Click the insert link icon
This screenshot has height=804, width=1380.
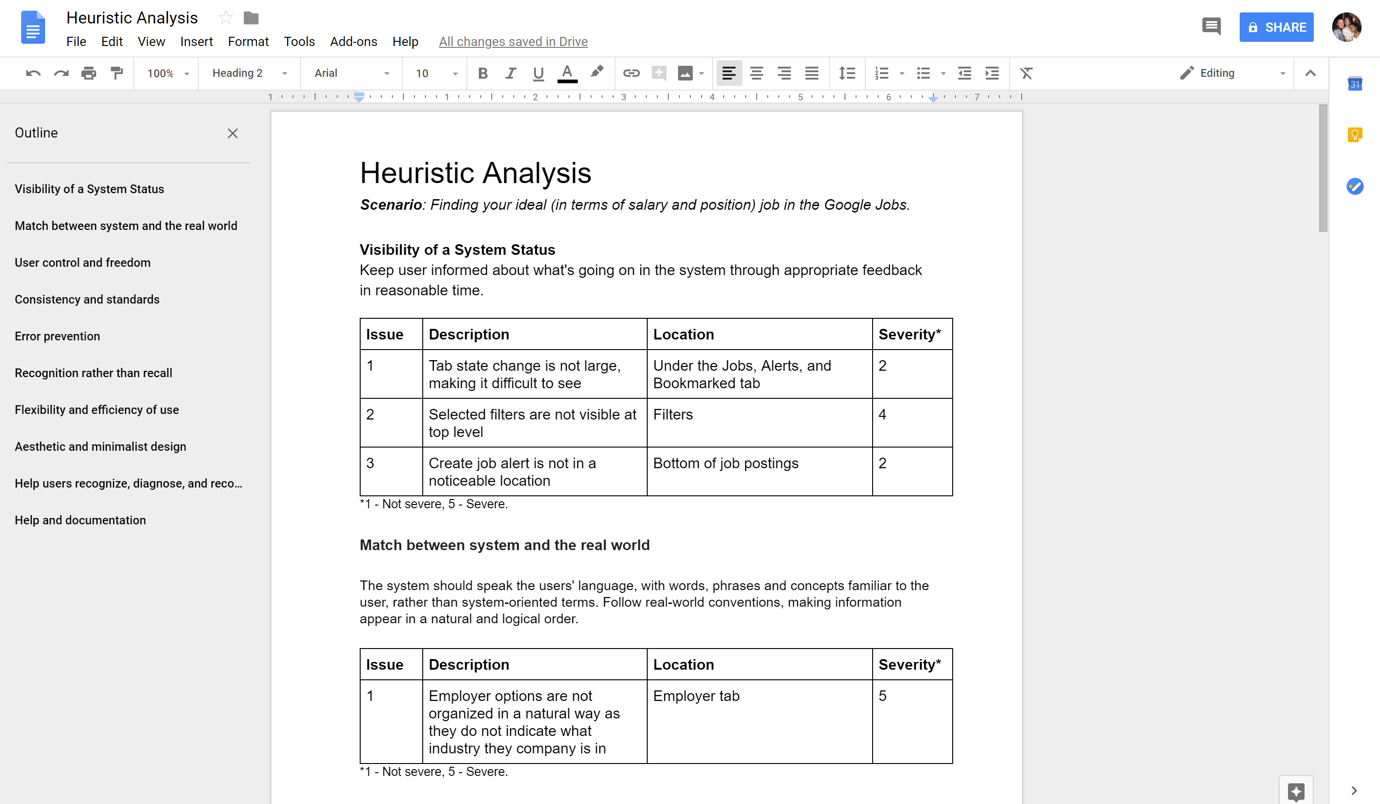click(631, 73)
